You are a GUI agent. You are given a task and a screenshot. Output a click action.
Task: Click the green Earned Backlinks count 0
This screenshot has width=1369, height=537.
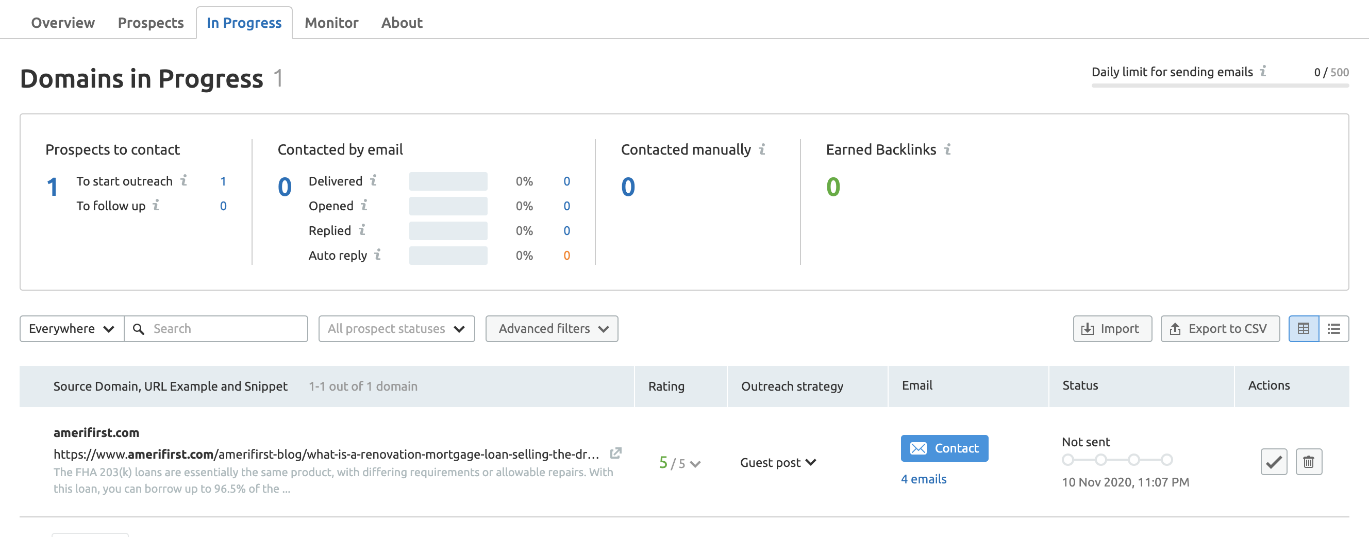[x=833, y=187]
